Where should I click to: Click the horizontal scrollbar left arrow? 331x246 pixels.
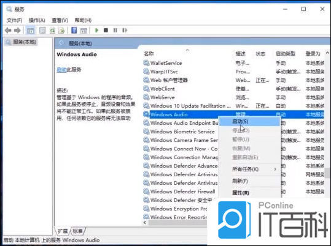coord(145,222)
